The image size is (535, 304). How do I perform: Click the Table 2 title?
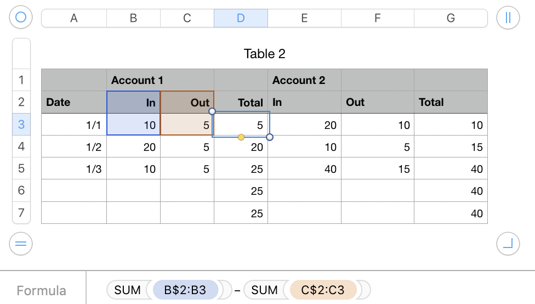coord(264,54)
